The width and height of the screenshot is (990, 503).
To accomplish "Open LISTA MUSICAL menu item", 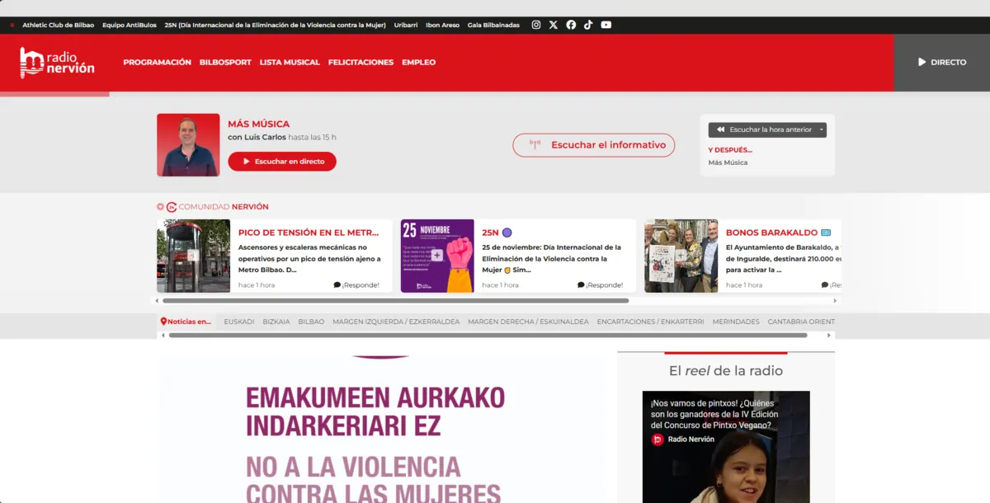I will pyautogui.click(x=290, y=62).
